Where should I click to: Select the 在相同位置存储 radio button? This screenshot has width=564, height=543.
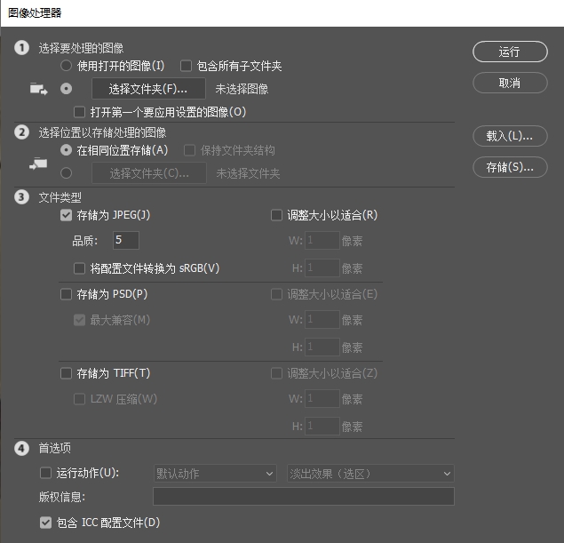[66, 150]
